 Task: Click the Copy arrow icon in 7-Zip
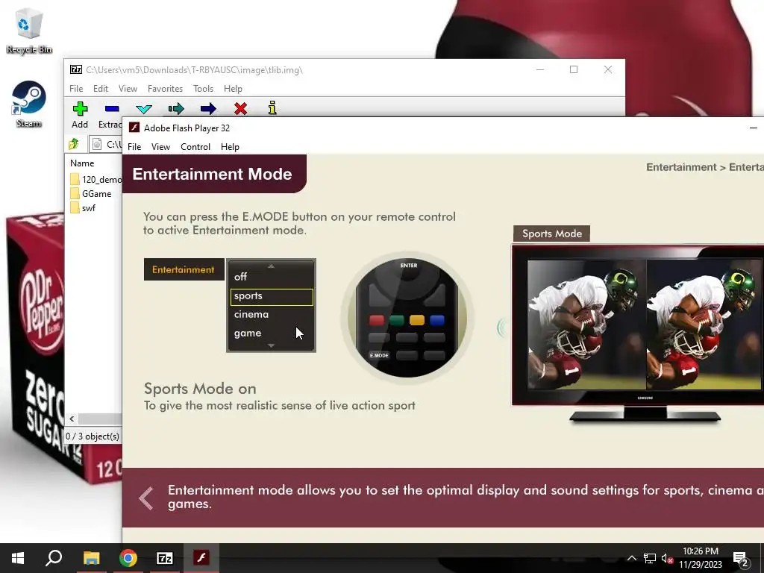176,109
